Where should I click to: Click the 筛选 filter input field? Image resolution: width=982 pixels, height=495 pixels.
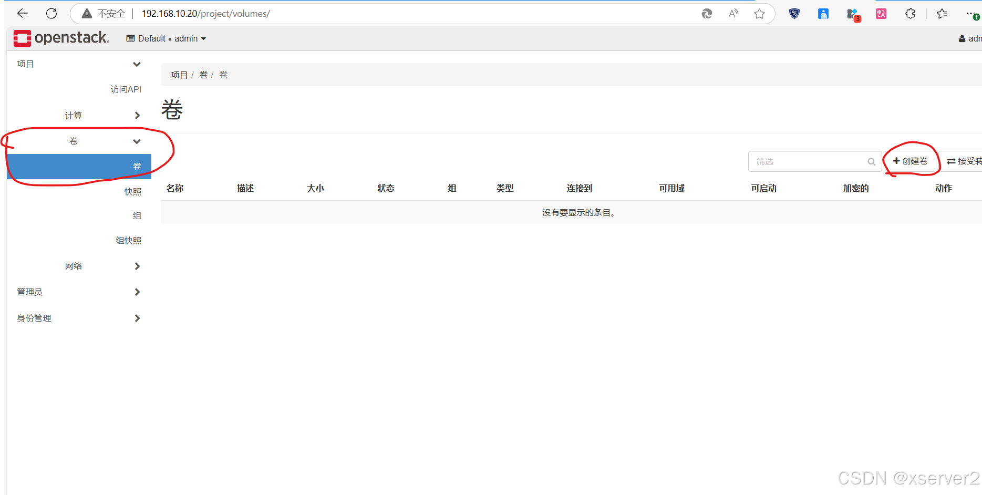[x=814, y=161]
